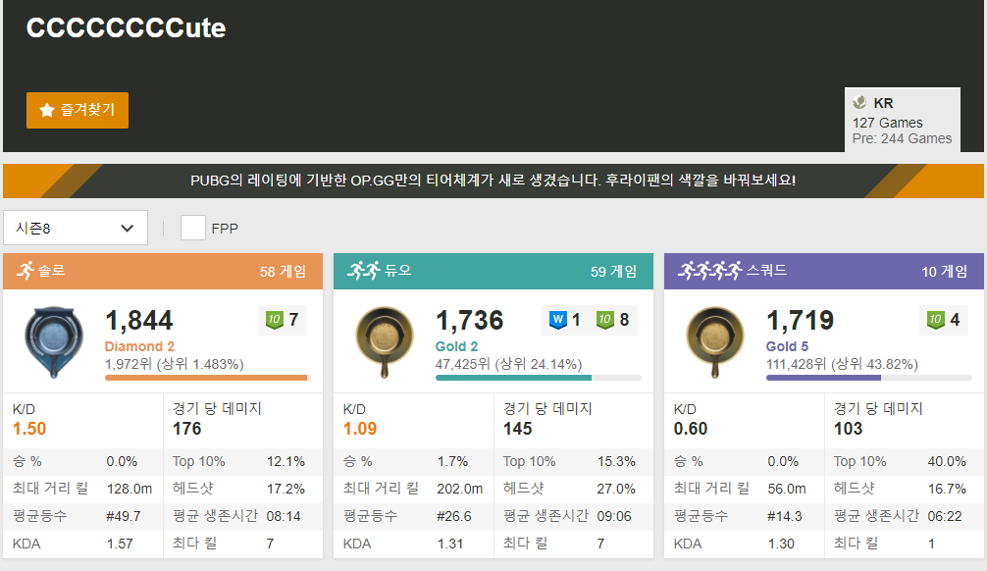Click the tier system announcement banner
This screenshot has width=987, height=571.
(x=493, y=181)
